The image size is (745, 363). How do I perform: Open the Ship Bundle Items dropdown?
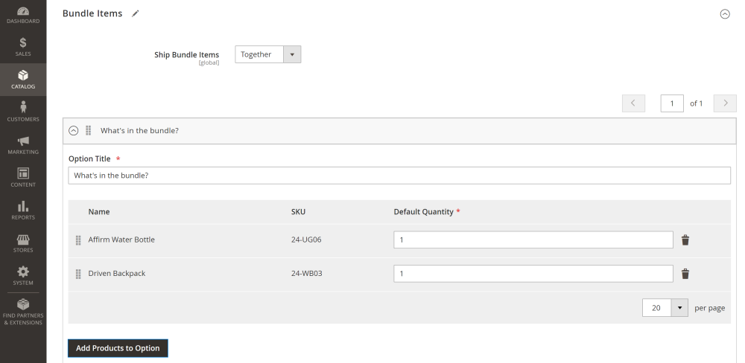[268, 54]
